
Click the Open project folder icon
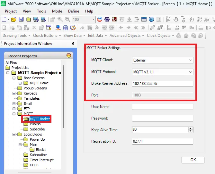coord(14,20)
